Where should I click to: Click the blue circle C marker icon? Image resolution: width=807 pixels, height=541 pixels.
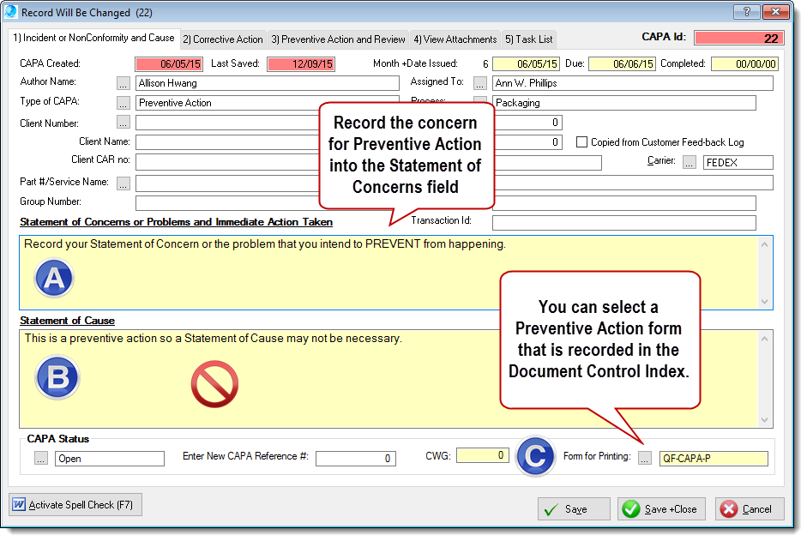536,456
